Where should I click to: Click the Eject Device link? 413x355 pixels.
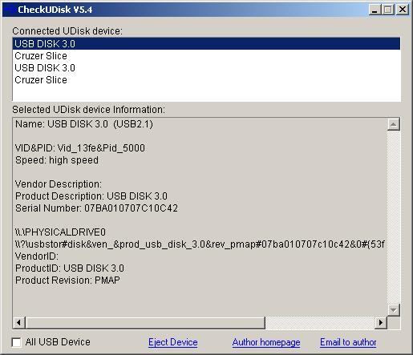(x=173, y=342)
